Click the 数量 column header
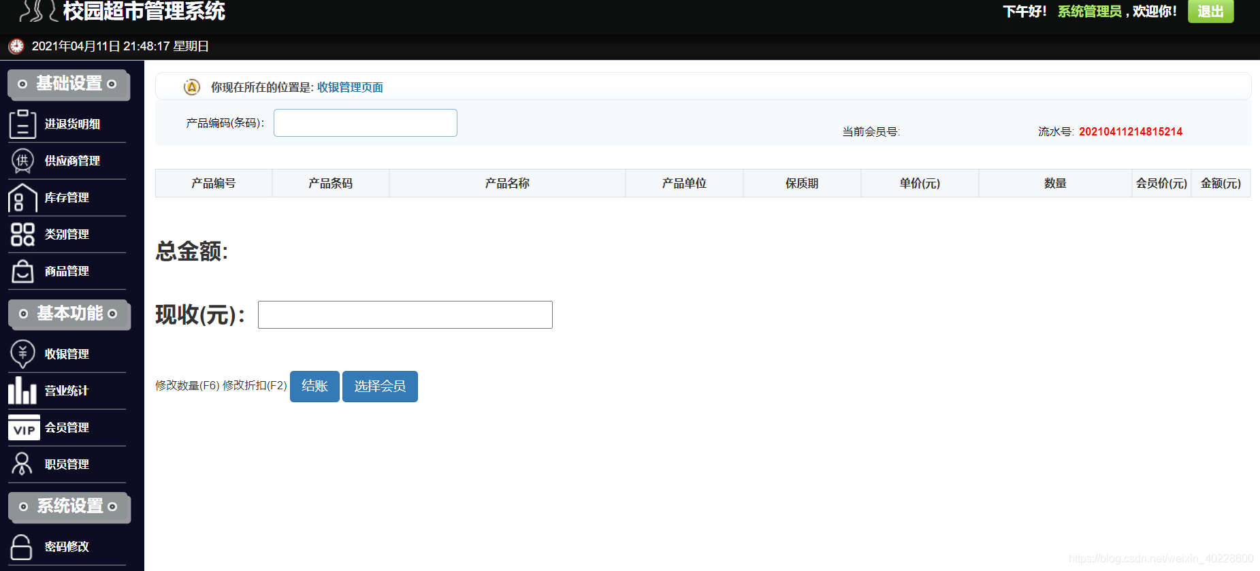This screenshot has width=1260, height=571. tap(1055, 183)
